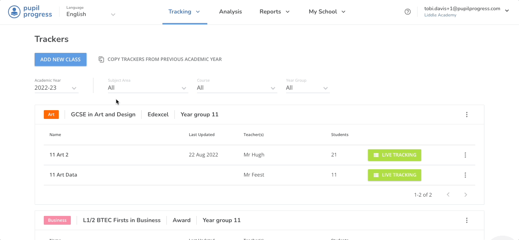Click the next page arrow under the Art trackers
Image resolution: width=519 pixels, height=240 pixels.
[466, 194]
